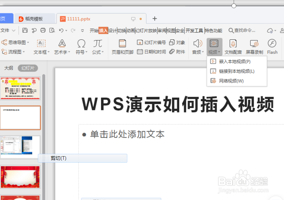
Task: Click the Video (视频) icon
Action: click(214, 43)
